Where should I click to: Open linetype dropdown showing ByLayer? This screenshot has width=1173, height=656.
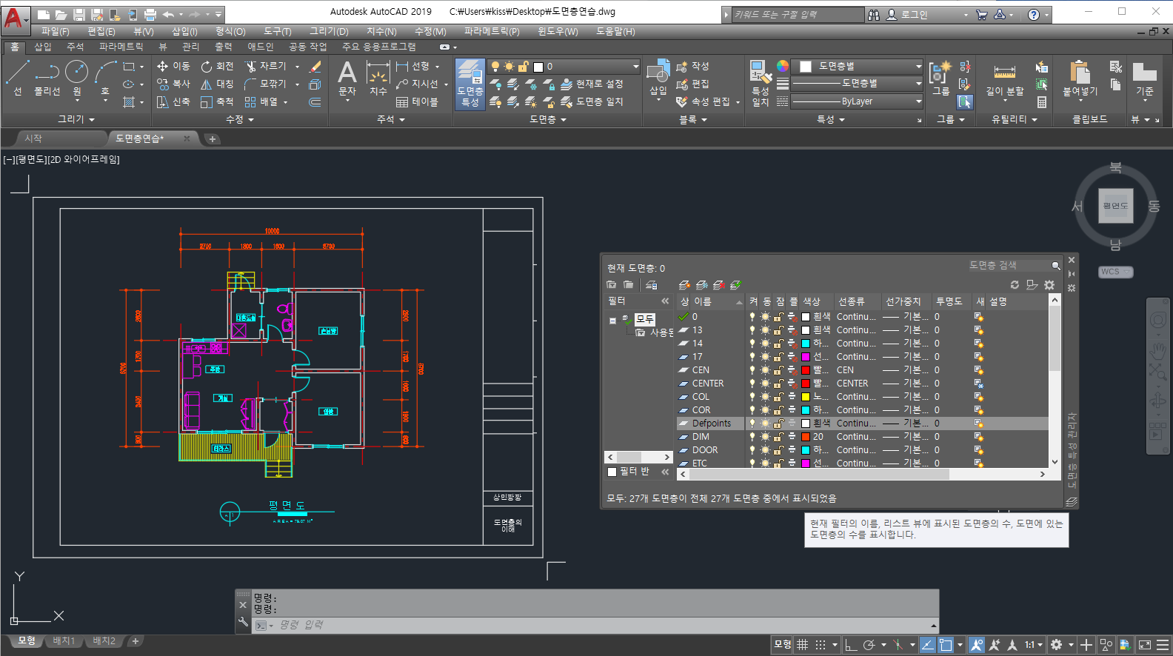pos(858,101)
